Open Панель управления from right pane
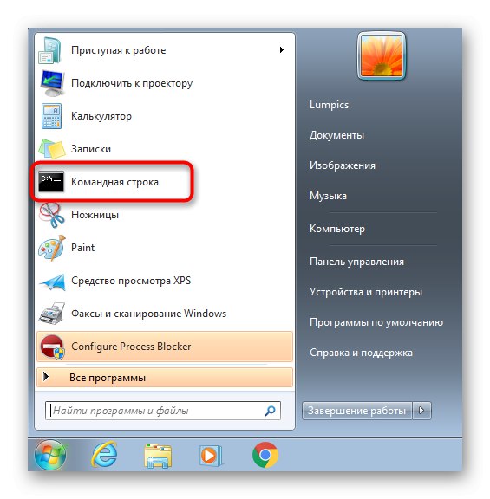This screenshot has height=499, width=490. 356,262
